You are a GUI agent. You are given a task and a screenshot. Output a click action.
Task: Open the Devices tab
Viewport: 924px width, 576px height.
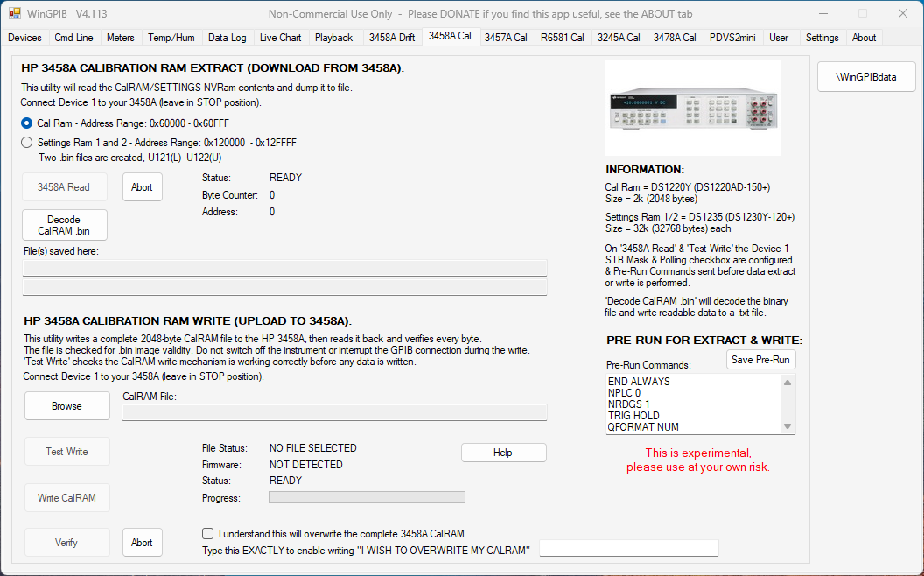(x=24, y=37)
